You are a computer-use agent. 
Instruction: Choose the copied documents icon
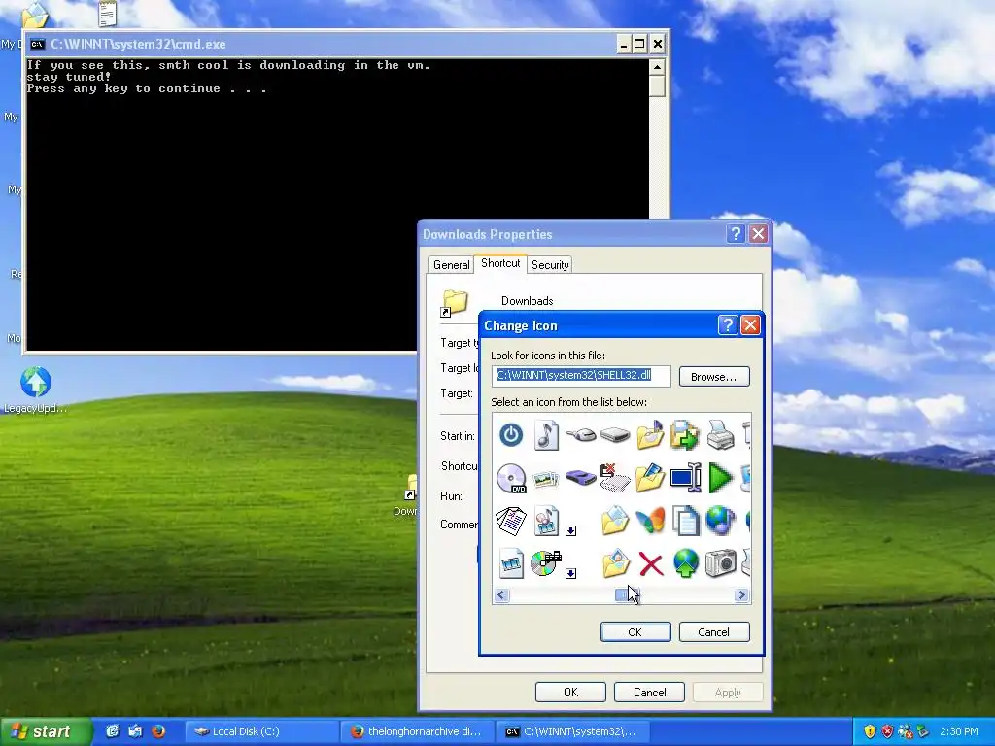(685, 521)
